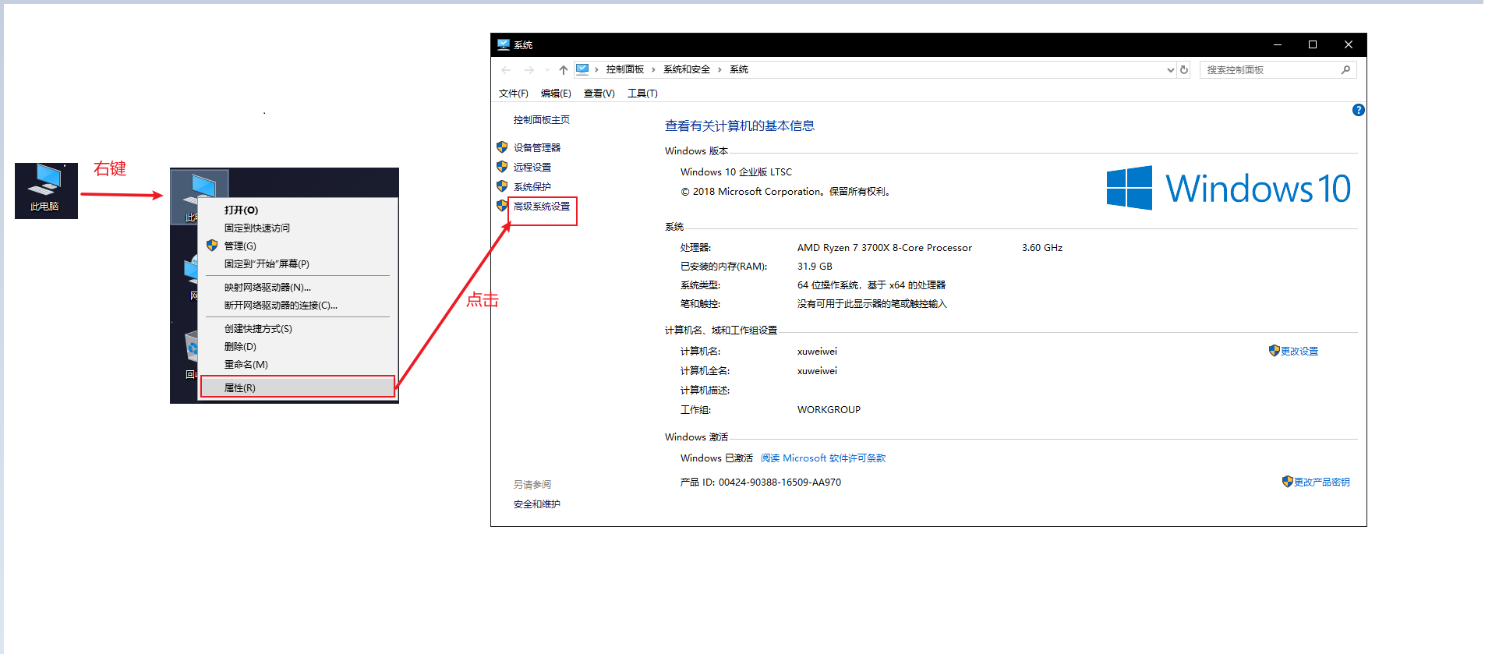Image resolution: width=1492 pixels, height=661 pixels.
Task: Click 查看有关计算机的基本信息 heading
Action: point(739,125)
